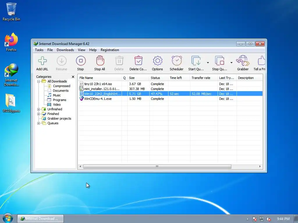Screen dimensions: 298x223
Task: Open the Scheduler clock icon
Action: [x=177, y=61]
